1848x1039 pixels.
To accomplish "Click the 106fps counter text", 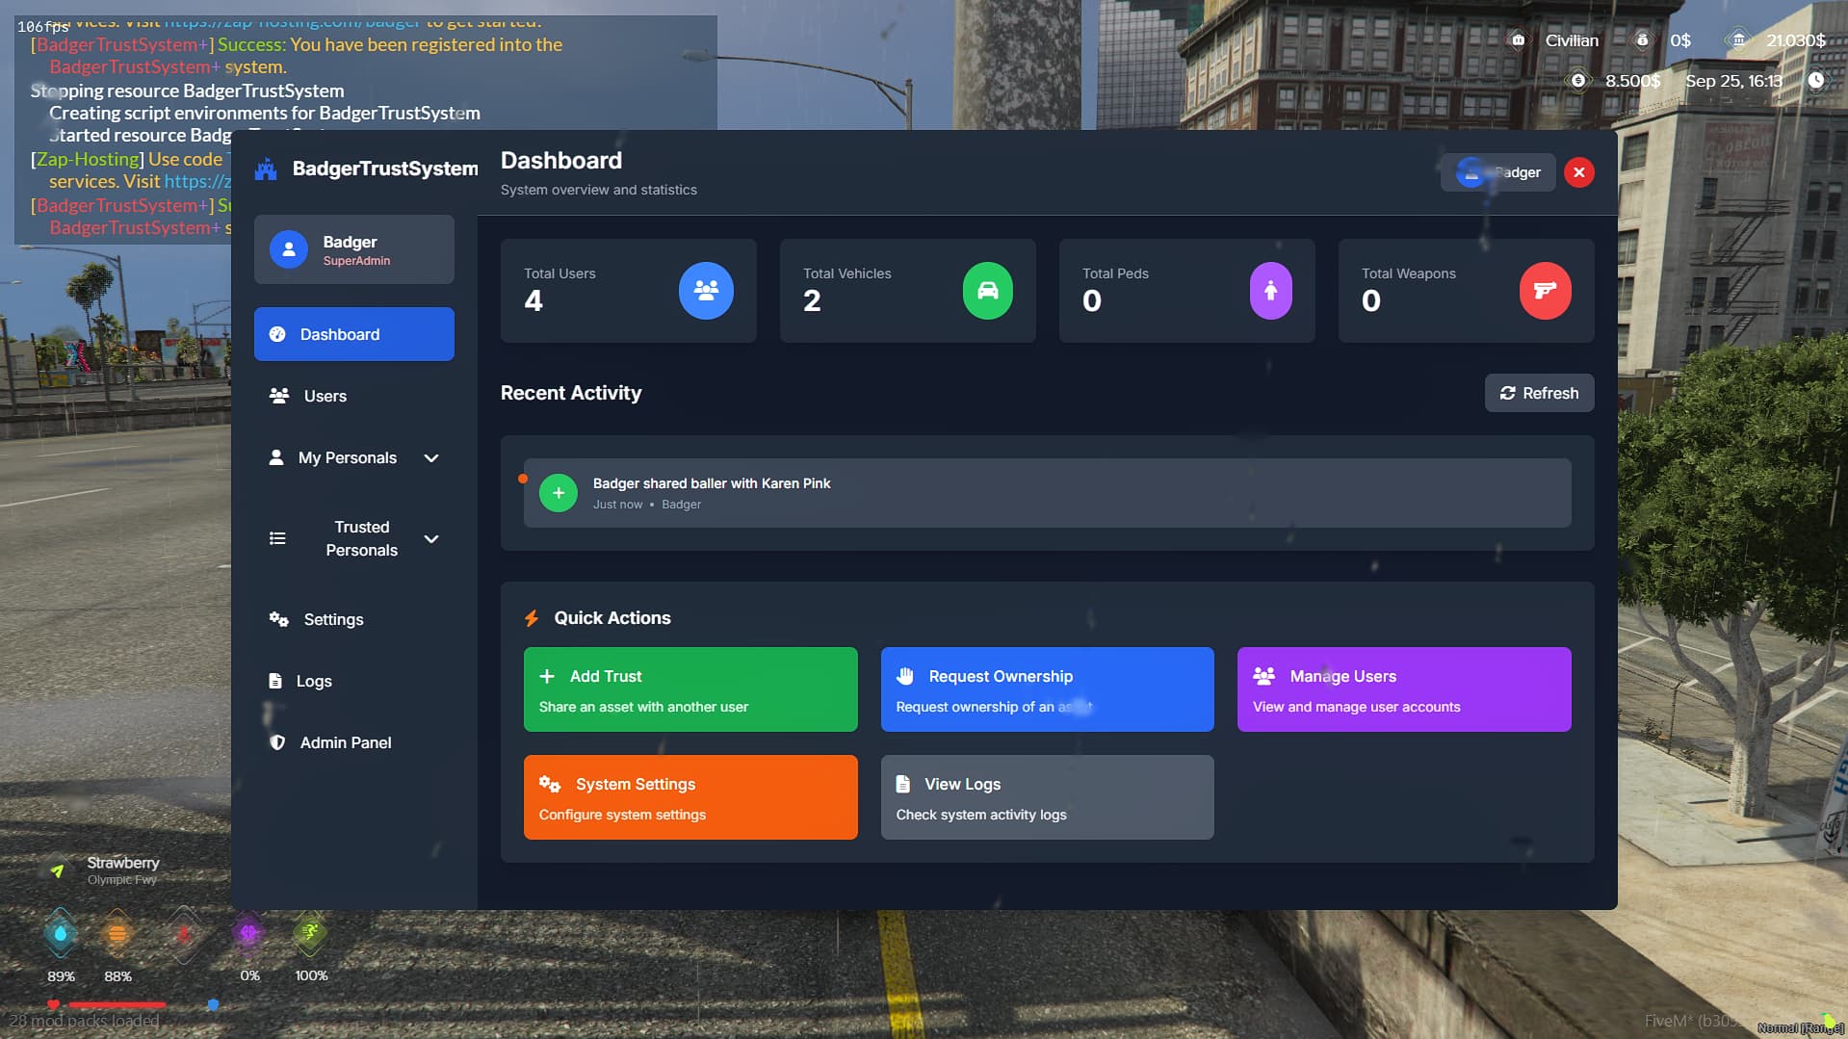I will [x=43, y=27].
